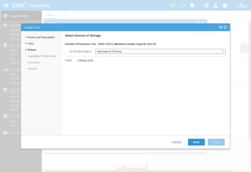Open the alerts bell icon

[x=192, y=5]
